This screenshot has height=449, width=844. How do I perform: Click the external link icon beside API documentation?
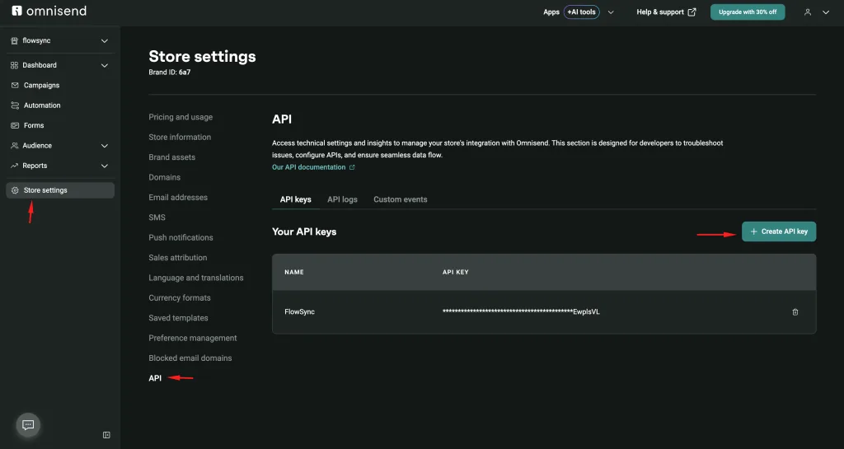[352, 167]
